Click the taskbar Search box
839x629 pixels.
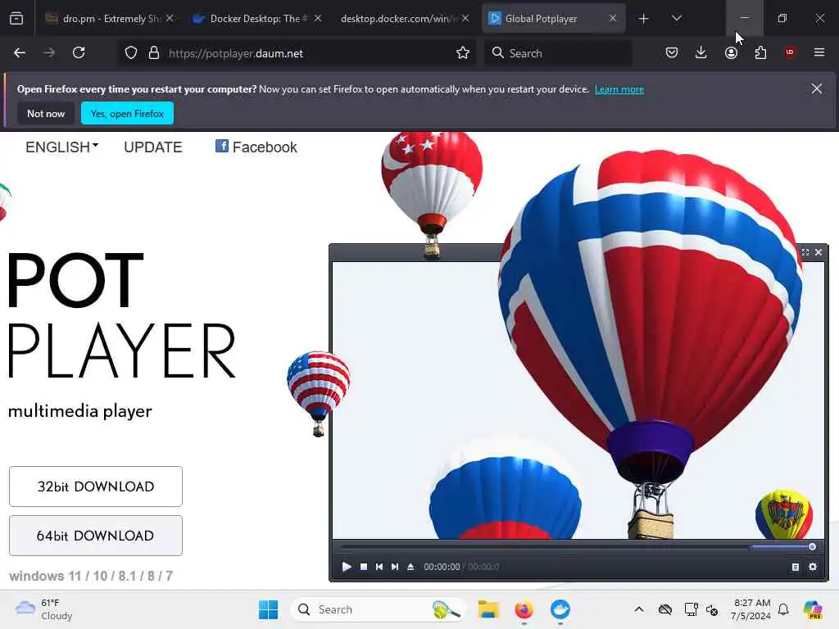(x=378, y=609)
